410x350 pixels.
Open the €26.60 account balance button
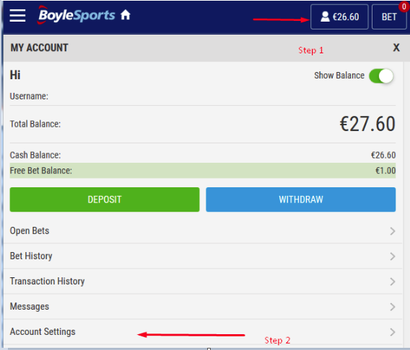[x=339, y=17]
